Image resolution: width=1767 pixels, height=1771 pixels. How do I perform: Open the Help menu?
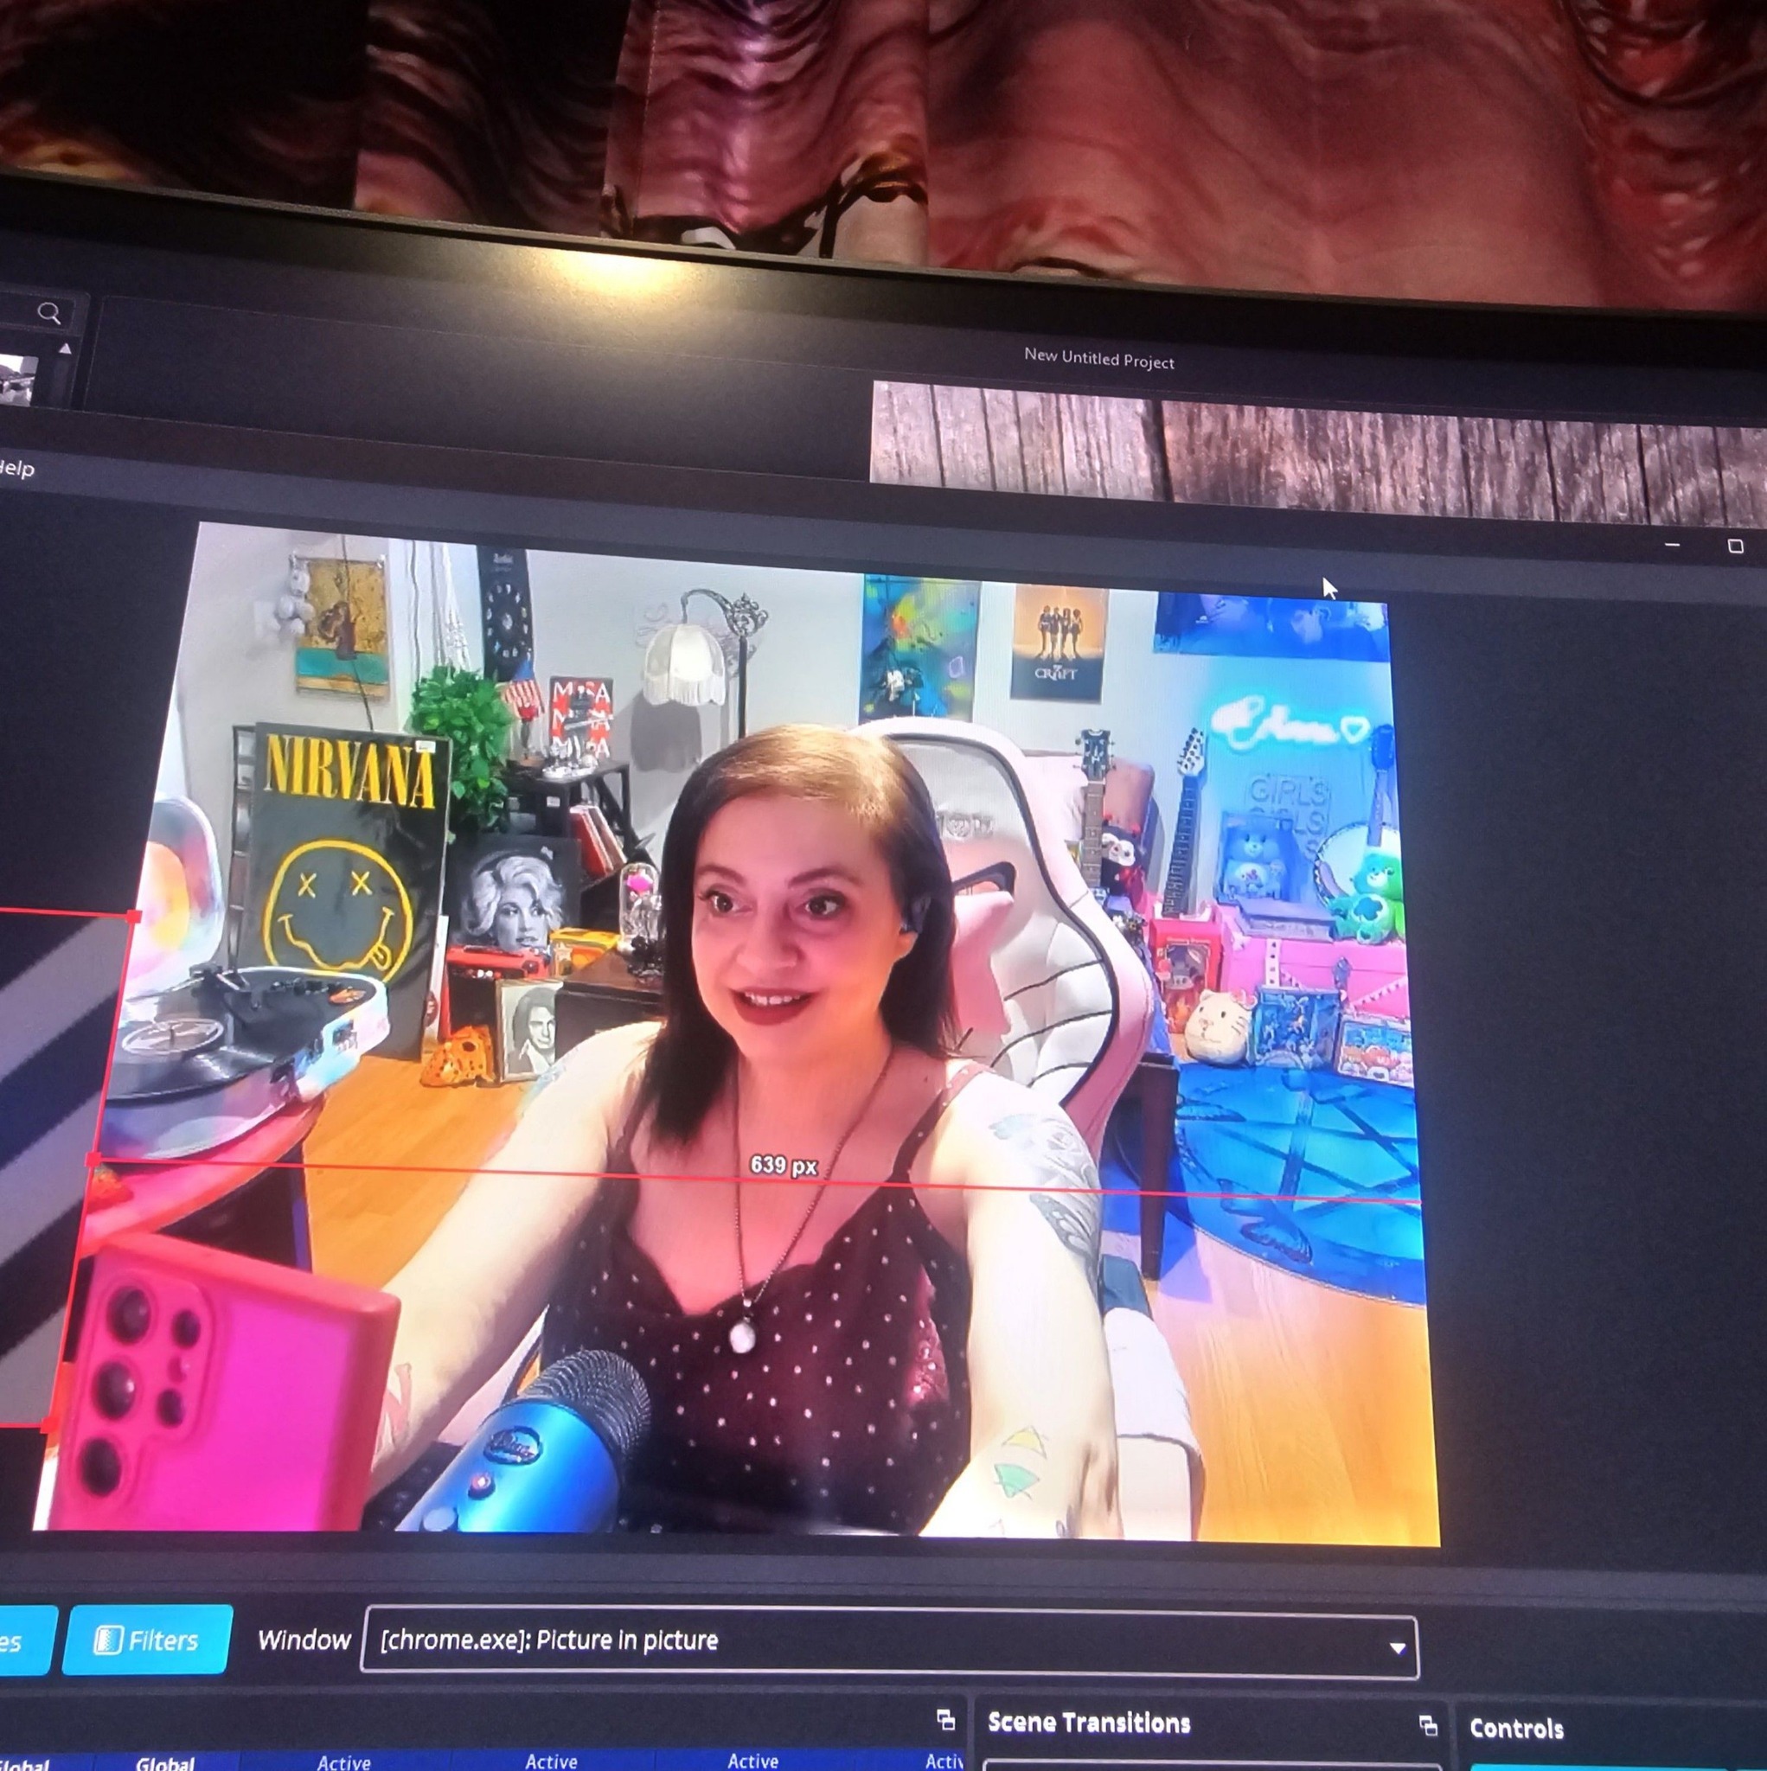tap(16, 469)
